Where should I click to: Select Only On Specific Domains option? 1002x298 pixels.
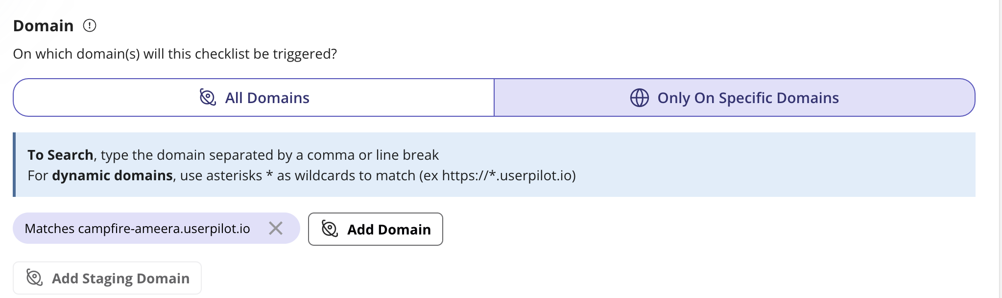735,98
